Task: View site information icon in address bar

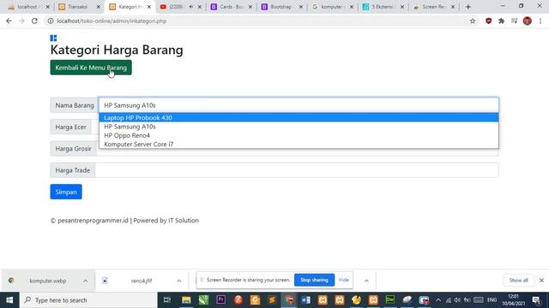Action: click(51, 21)
